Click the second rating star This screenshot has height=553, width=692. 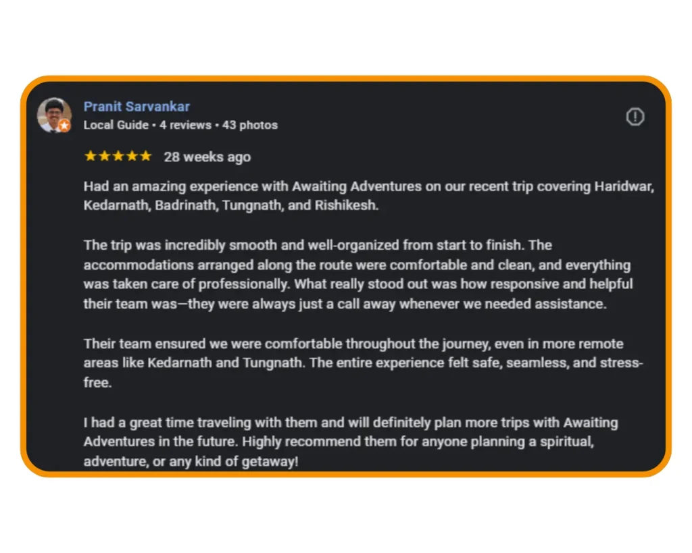pyautogui.click(x=103, y=155)
